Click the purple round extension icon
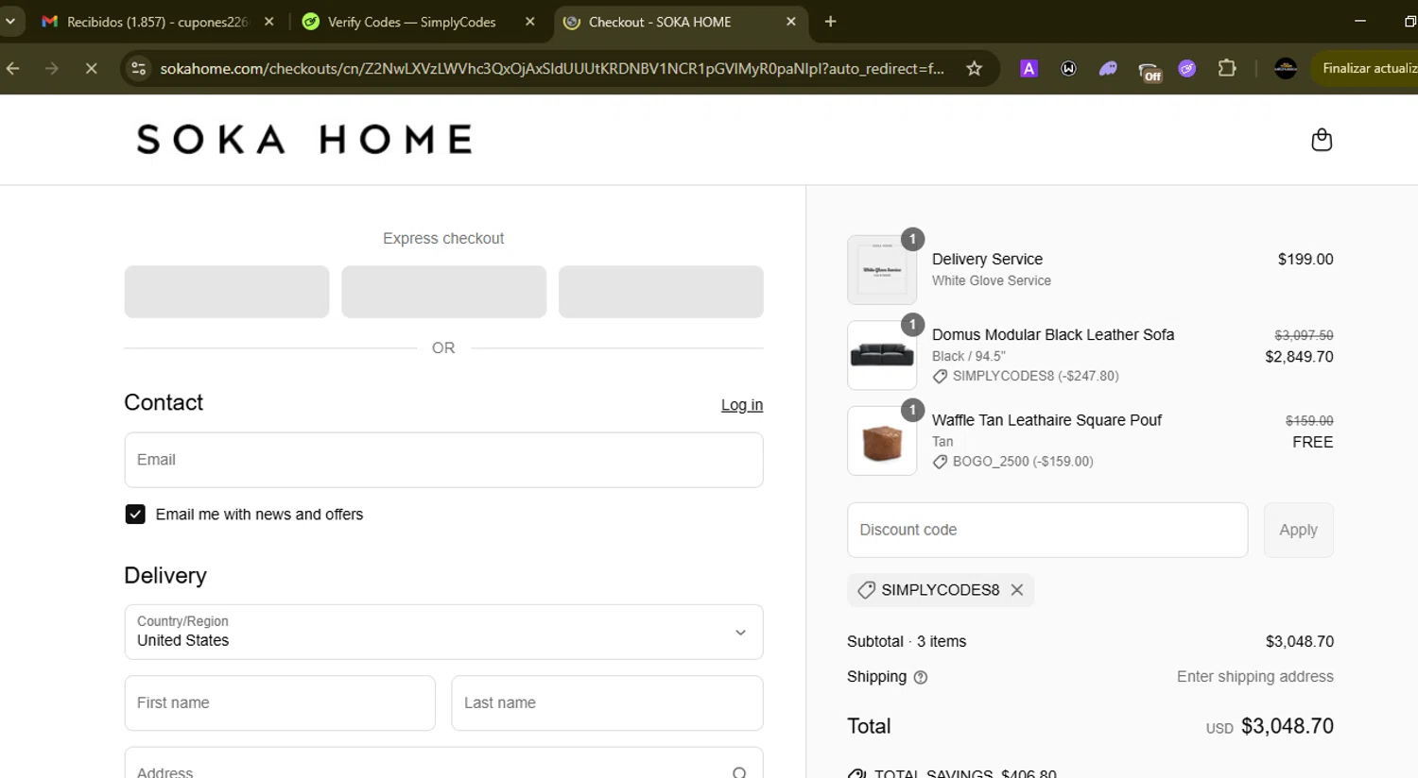 [x=1187, y=68]
